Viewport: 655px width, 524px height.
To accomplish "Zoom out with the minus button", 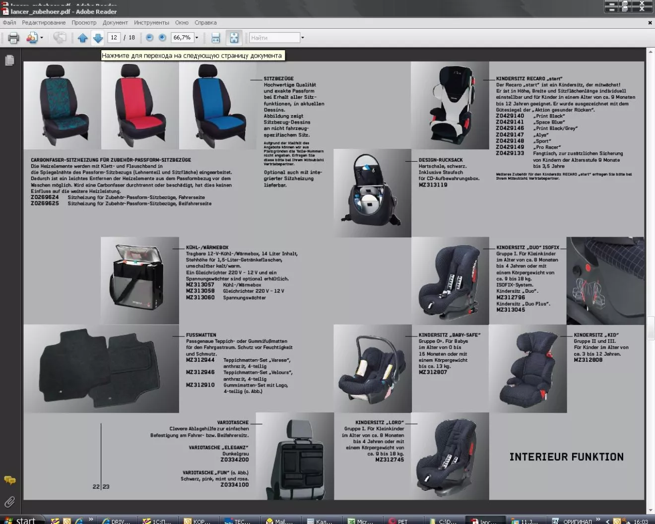I will click(149, 38).
